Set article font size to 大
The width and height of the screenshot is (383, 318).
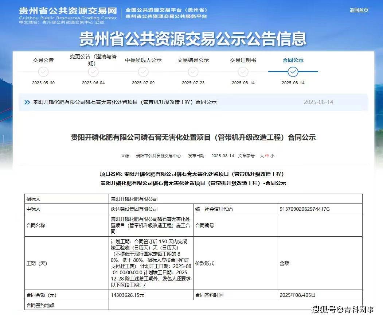pyautogui.click(x=261, y=156)
